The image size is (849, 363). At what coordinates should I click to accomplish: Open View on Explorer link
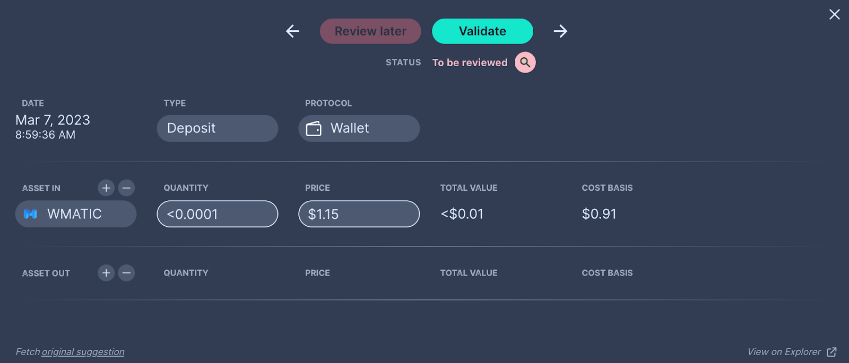coord(784,352)
